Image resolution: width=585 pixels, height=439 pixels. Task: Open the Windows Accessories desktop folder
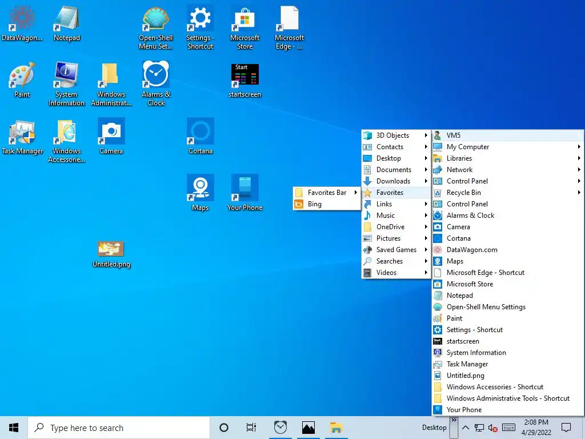[x=66, y=141]
